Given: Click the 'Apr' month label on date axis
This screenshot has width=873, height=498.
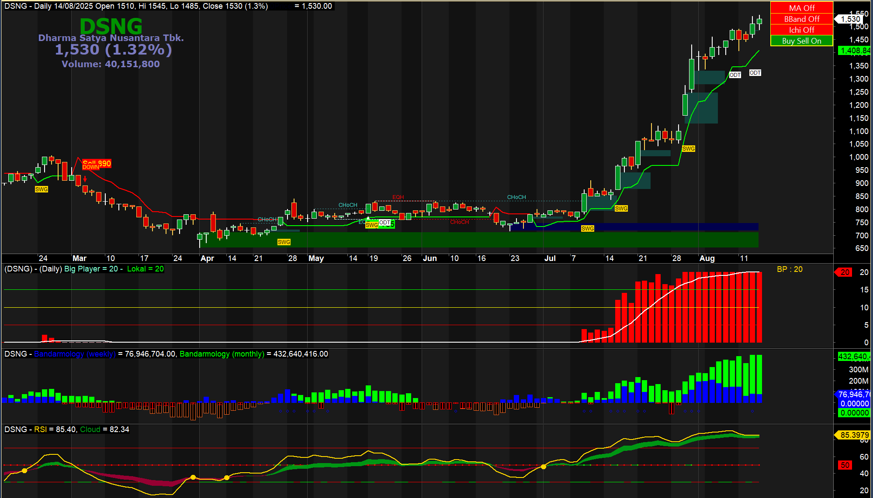Looking at the screenshot, I should 207,258.
